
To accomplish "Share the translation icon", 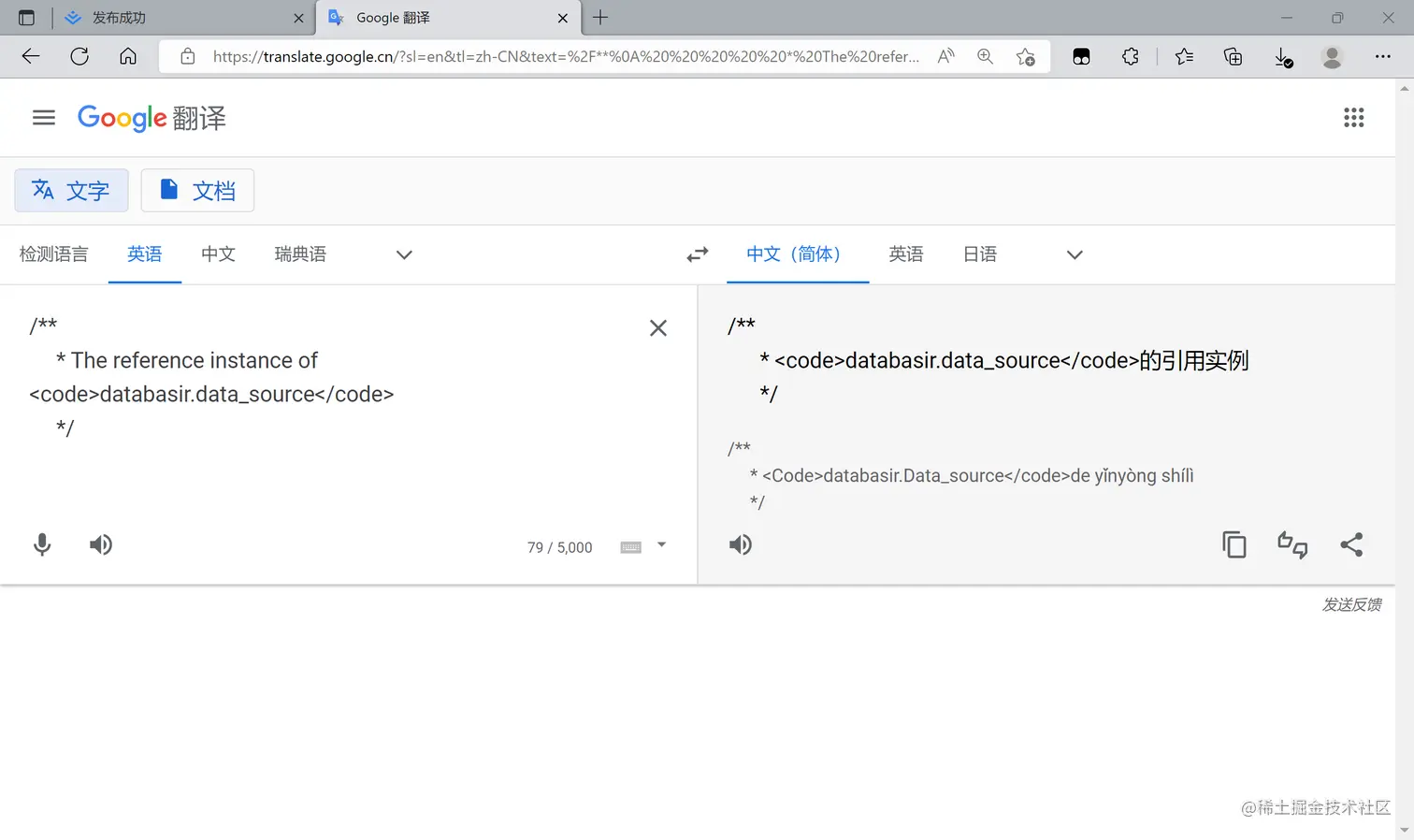I will click(x=1351, y=544).
